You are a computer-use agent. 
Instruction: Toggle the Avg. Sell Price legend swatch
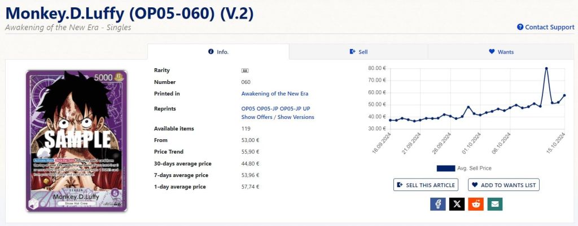pos(445,168)
